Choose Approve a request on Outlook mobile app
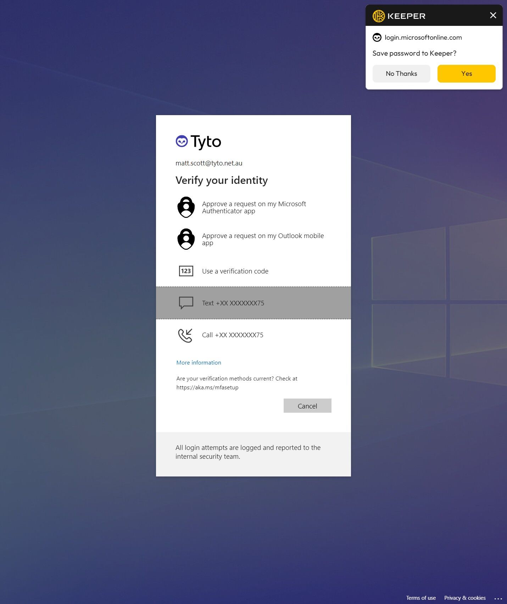Viewport: 507px width, 604px height. [253, 239]
